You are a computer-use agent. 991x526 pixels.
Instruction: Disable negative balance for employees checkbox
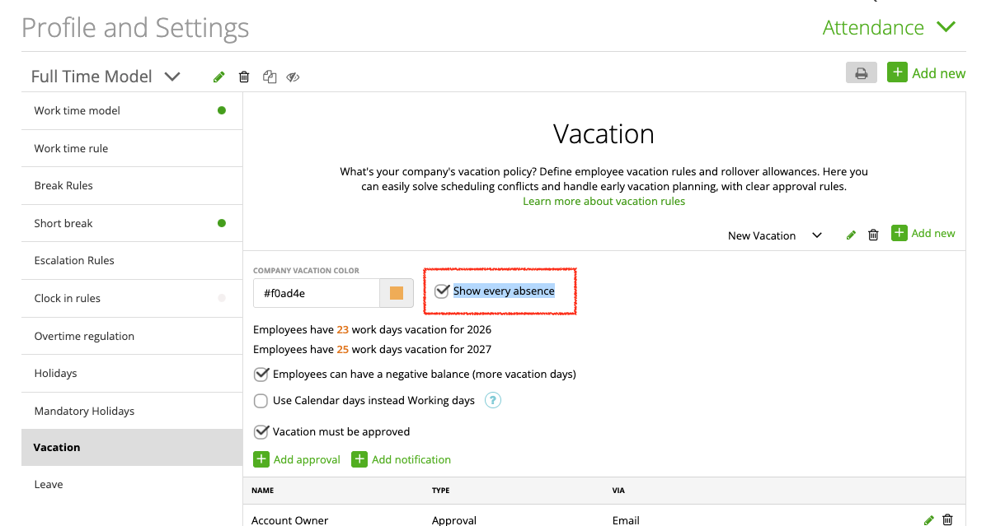pyautogui.click(x=261, y=375)
